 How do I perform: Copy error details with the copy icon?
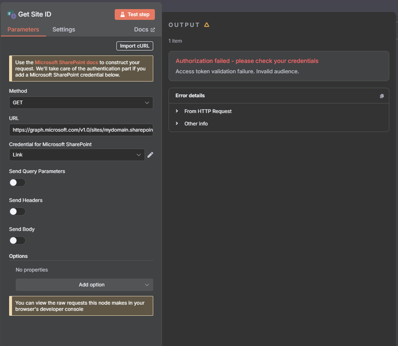pyautogui.click(x=382, y=96)
